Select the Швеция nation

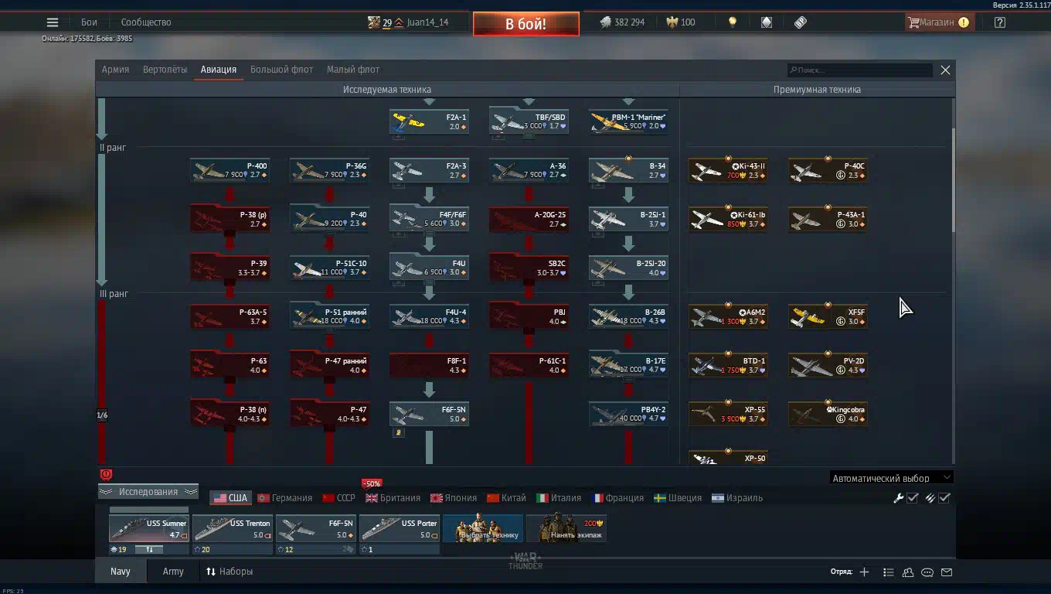pyautogui.click(x=678, y=498)
